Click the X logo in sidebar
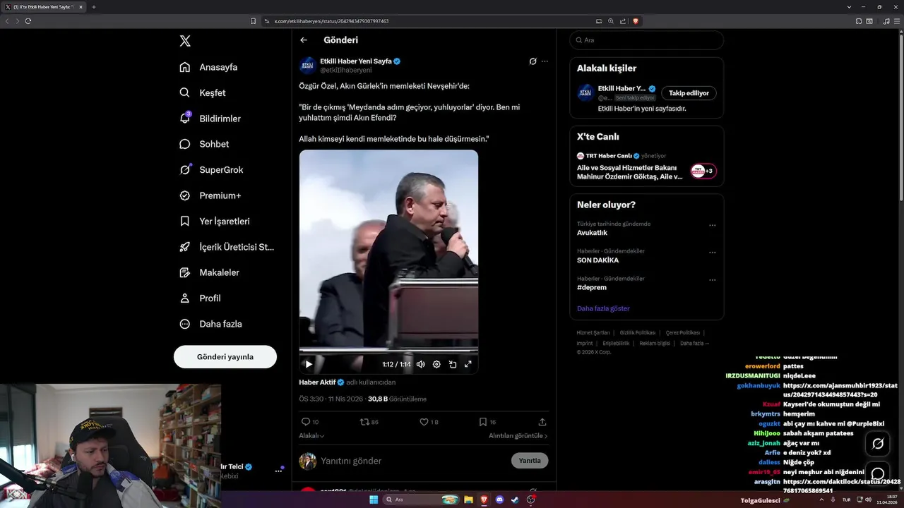 [x=185, y=41]
